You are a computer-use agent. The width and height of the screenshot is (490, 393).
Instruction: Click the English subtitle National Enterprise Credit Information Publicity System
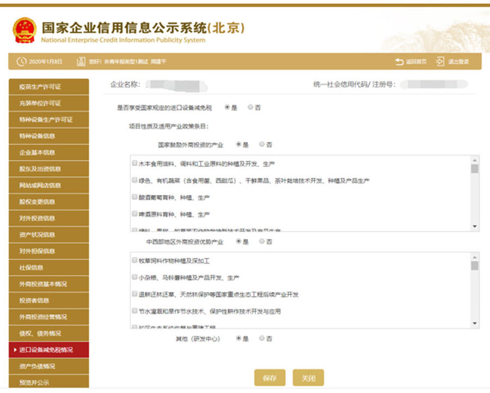(123, 40)
